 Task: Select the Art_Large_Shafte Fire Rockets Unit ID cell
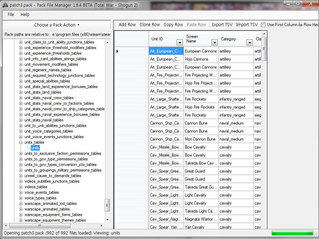166,99
